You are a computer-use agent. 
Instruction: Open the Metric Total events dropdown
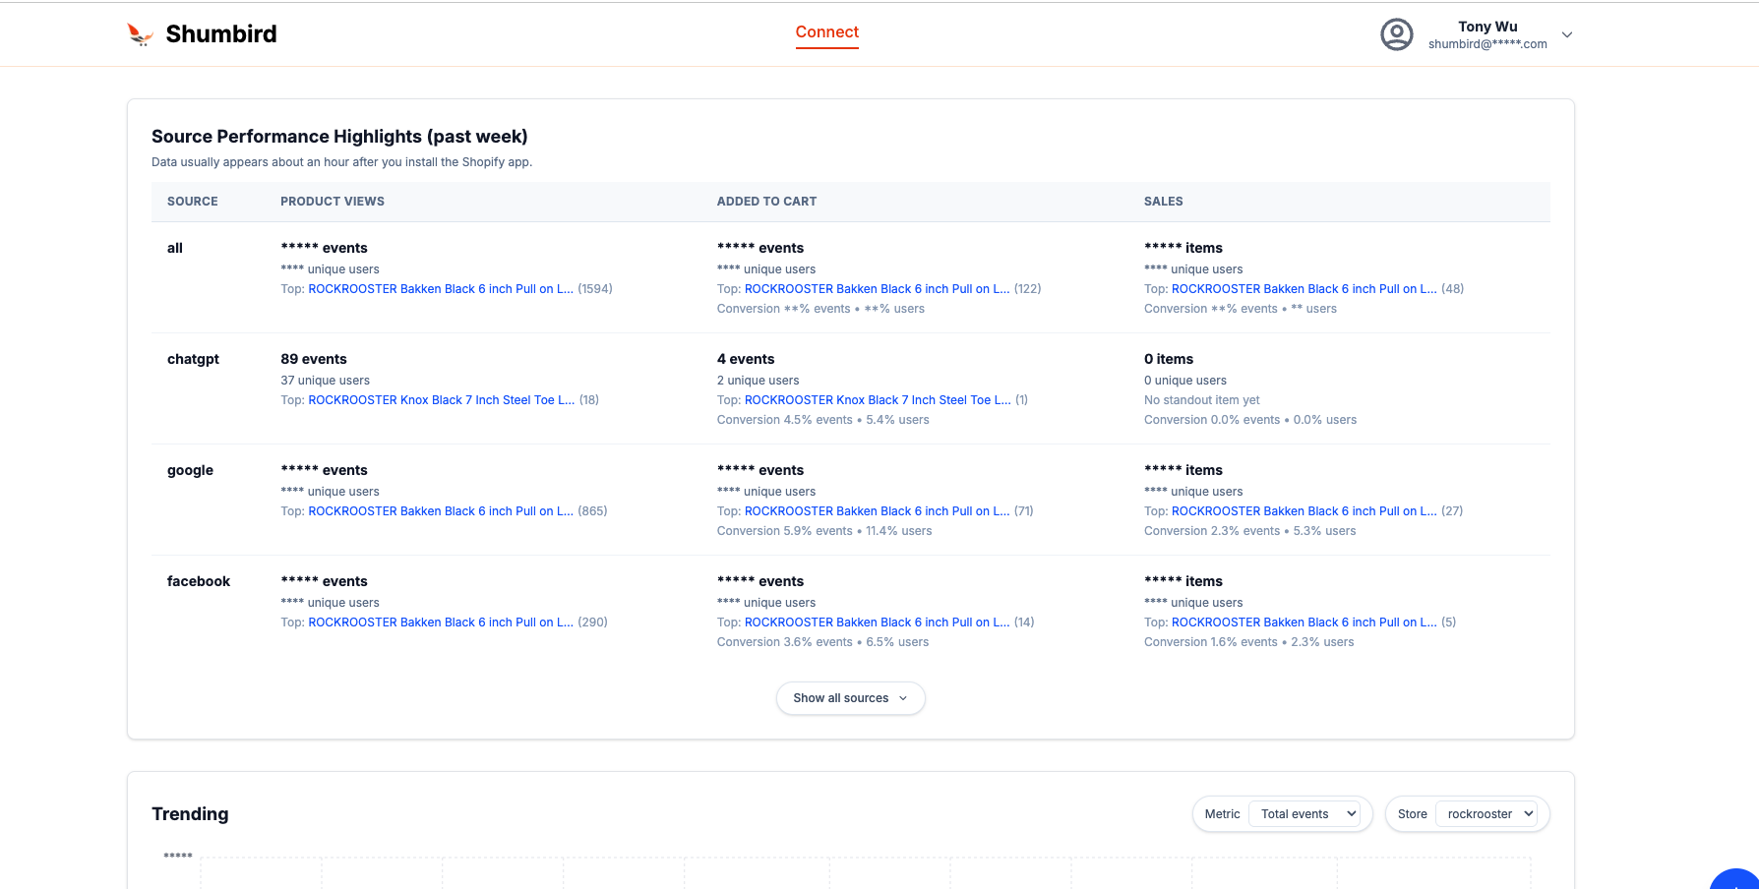(x=1306, y=813)
